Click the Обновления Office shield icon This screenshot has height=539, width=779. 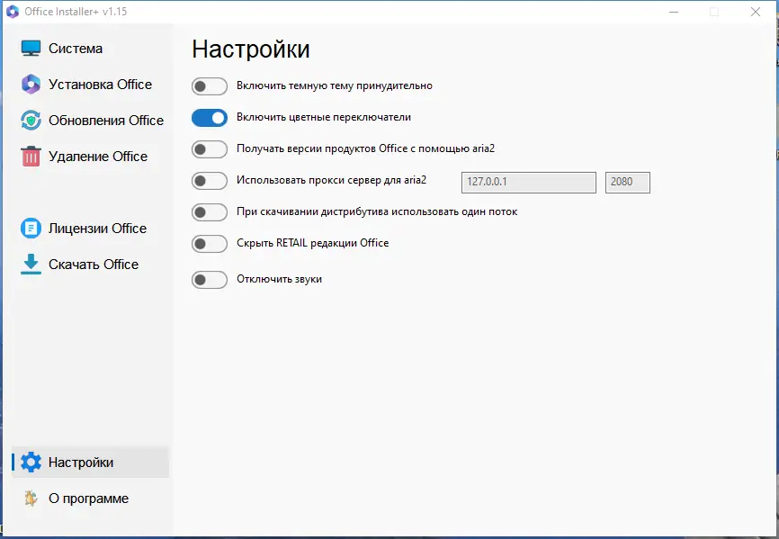click(x=31, y=121)
